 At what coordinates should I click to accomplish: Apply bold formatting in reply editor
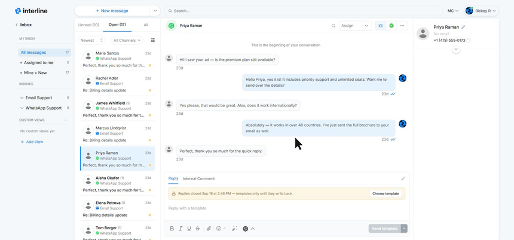[172, 229]
